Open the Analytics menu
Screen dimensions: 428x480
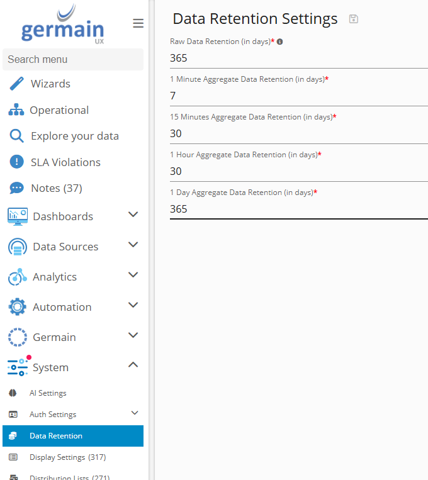click(x=55, y=277)
